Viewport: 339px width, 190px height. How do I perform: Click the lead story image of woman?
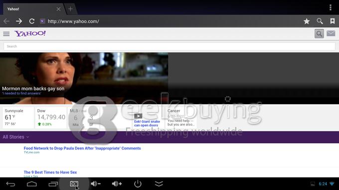coord(84,78)
